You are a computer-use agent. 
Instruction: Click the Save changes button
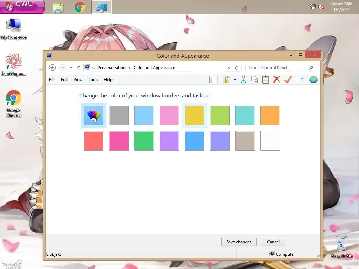(x=239, y=242)
